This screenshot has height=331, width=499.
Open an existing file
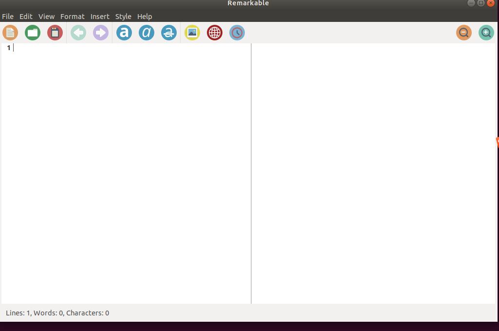point(32,33)
